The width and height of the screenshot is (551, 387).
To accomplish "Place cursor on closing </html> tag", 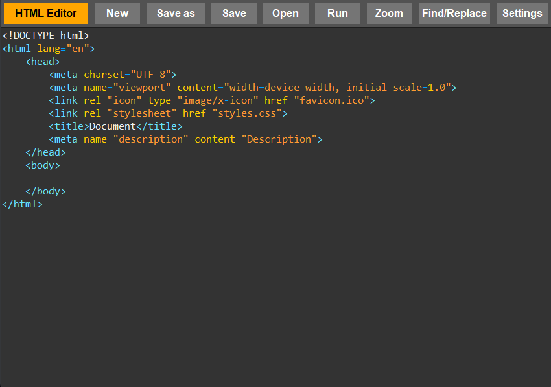I will 23,204.
